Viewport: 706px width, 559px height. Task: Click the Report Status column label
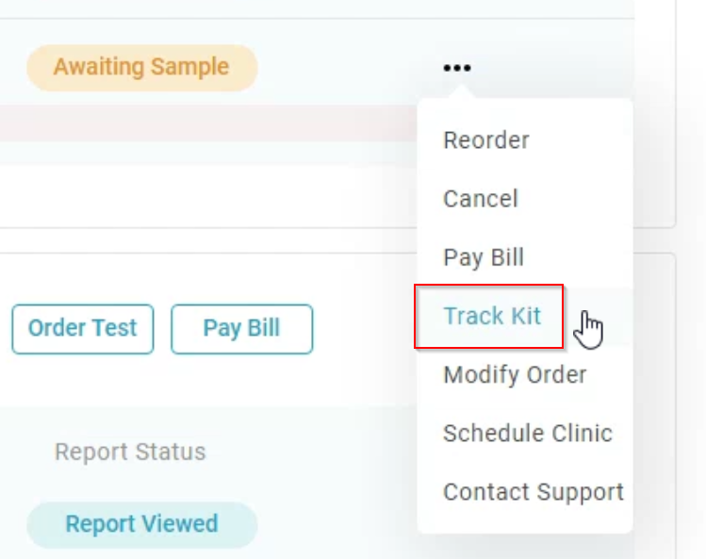[130, 452]
